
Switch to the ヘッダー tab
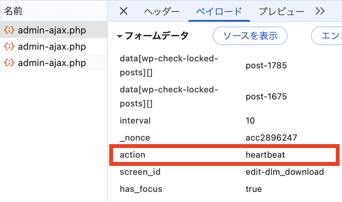click(162, 12)
